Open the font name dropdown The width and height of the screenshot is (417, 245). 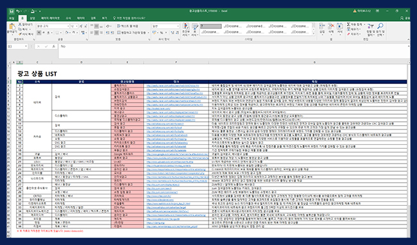[67, 26]
